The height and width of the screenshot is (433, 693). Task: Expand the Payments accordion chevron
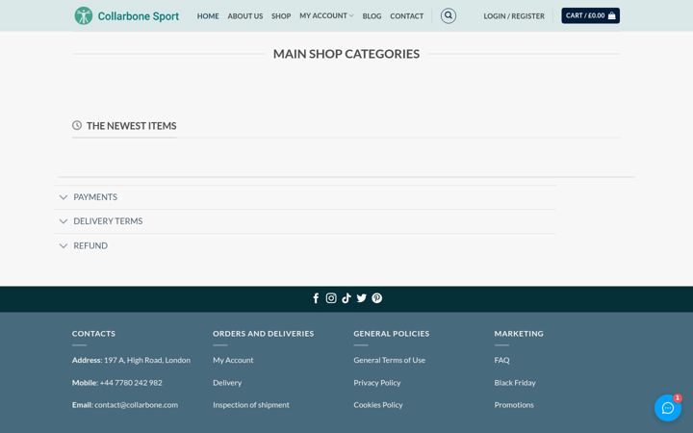(x=64, y=197)
